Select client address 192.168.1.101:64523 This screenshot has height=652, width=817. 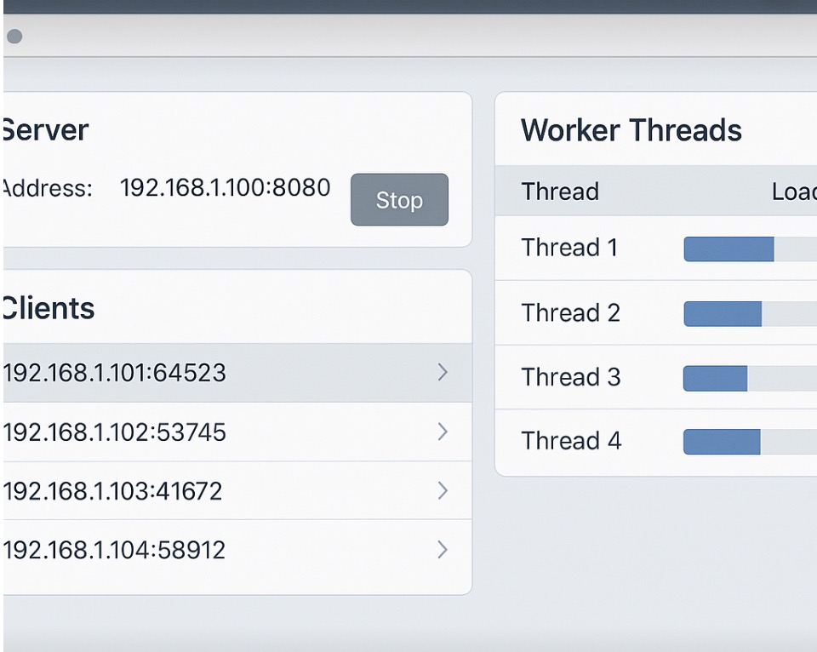[115, 373]
